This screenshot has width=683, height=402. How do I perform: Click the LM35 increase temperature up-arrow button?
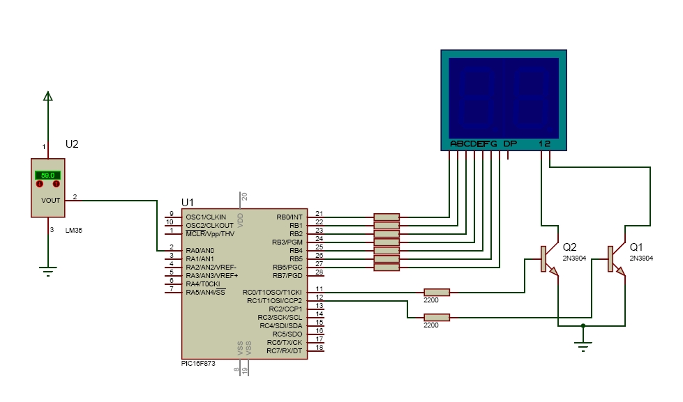point(57,184)
